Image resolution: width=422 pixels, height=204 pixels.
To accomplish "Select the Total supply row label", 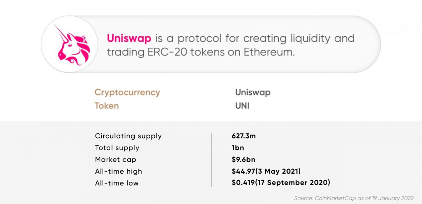I will [x=117, y=148].
